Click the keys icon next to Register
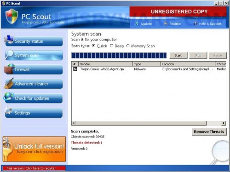The height and width of the screenshot is (172, 230). coord(166,23)
